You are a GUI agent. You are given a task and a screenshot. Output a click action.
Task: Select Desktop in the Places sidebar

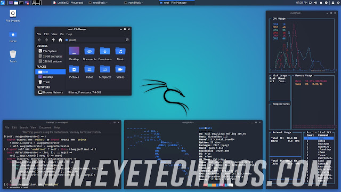point(51,77)
